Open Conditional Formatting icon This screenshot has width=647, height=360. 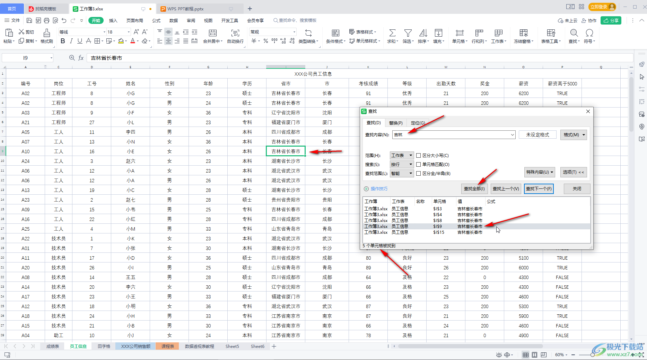(x=335, y=33)
